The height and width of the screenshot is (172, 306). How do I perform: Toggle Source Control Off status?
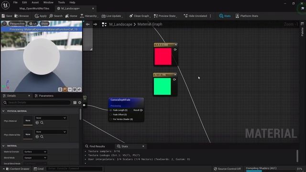coord(227,169)
